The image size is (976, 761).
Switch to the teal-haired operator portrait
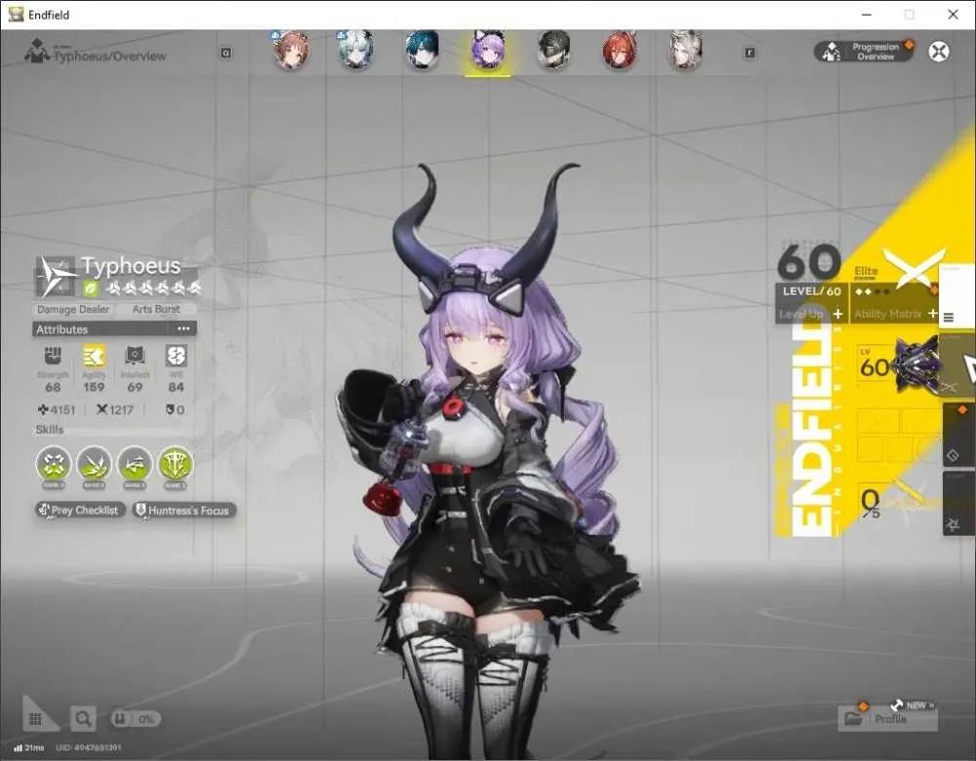(x=422, y=50)
